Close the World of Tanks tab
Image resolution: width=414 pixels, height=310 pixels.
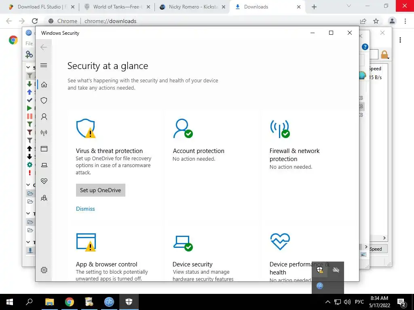148,7
